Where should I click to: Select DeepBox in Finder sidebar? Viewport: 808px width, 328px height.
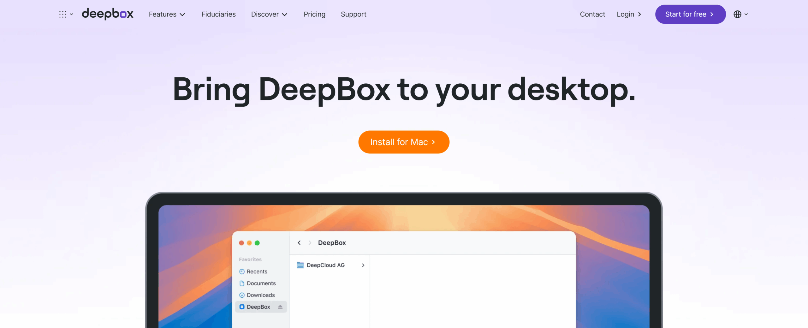[x=261, y=307]
